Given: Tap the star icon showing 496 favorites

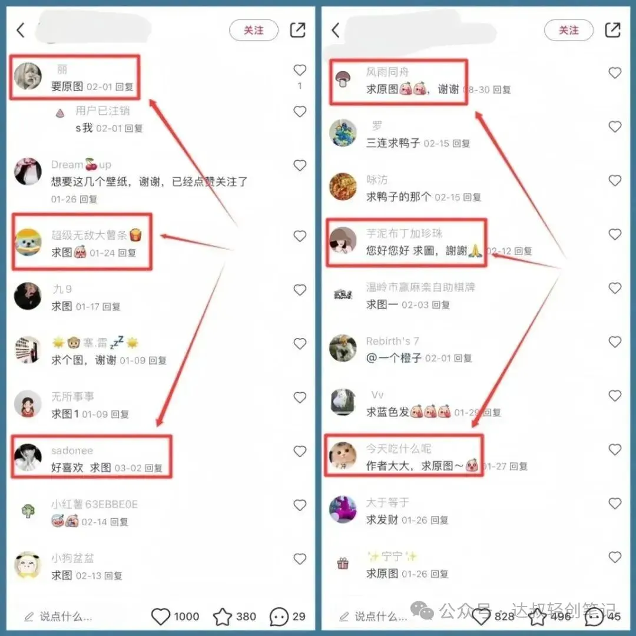Looking at the screenshot, I should tap(537, 617).
